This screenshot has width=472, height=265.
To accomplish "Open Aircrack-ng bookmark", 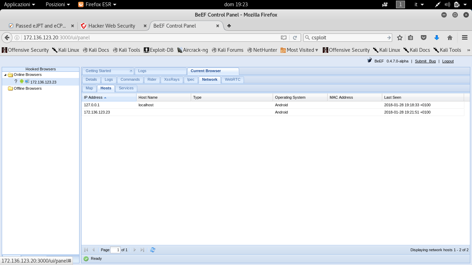I will (x=192, y=50).
